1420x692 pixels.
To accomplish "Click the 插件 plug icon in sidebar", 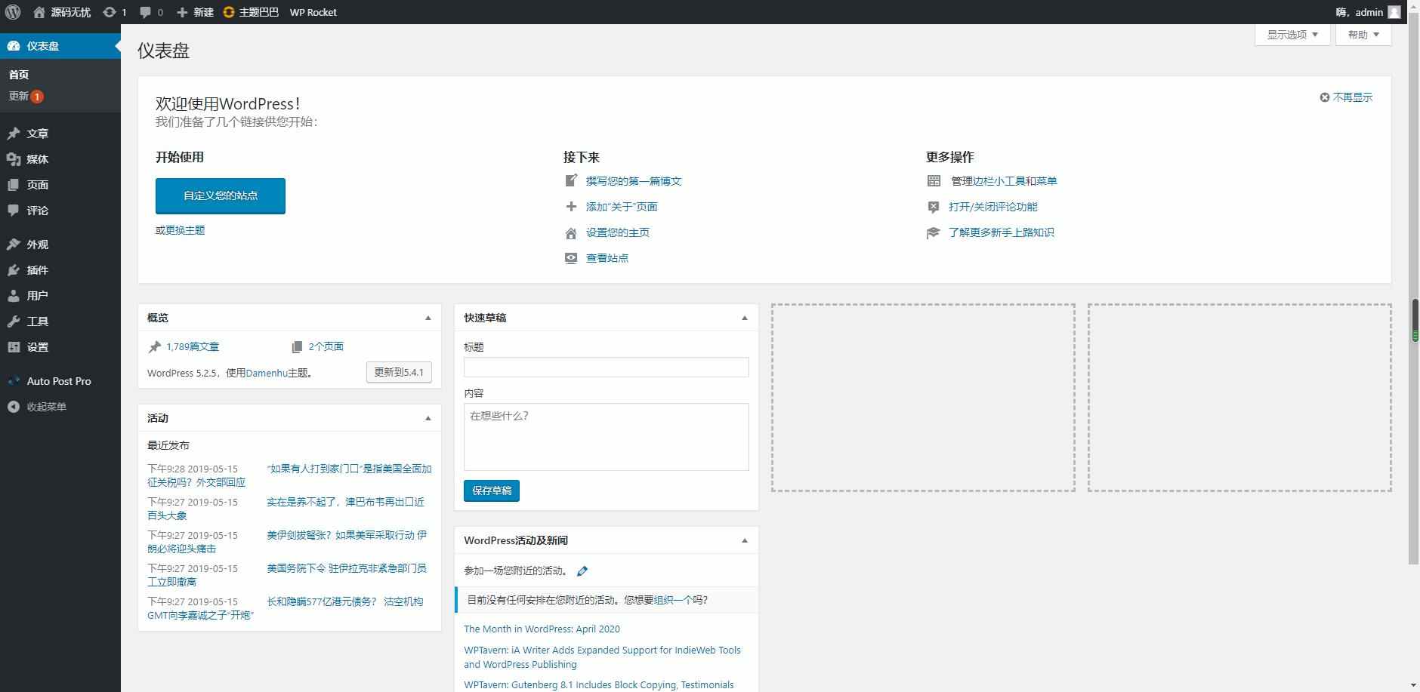I will click(14, 270).
